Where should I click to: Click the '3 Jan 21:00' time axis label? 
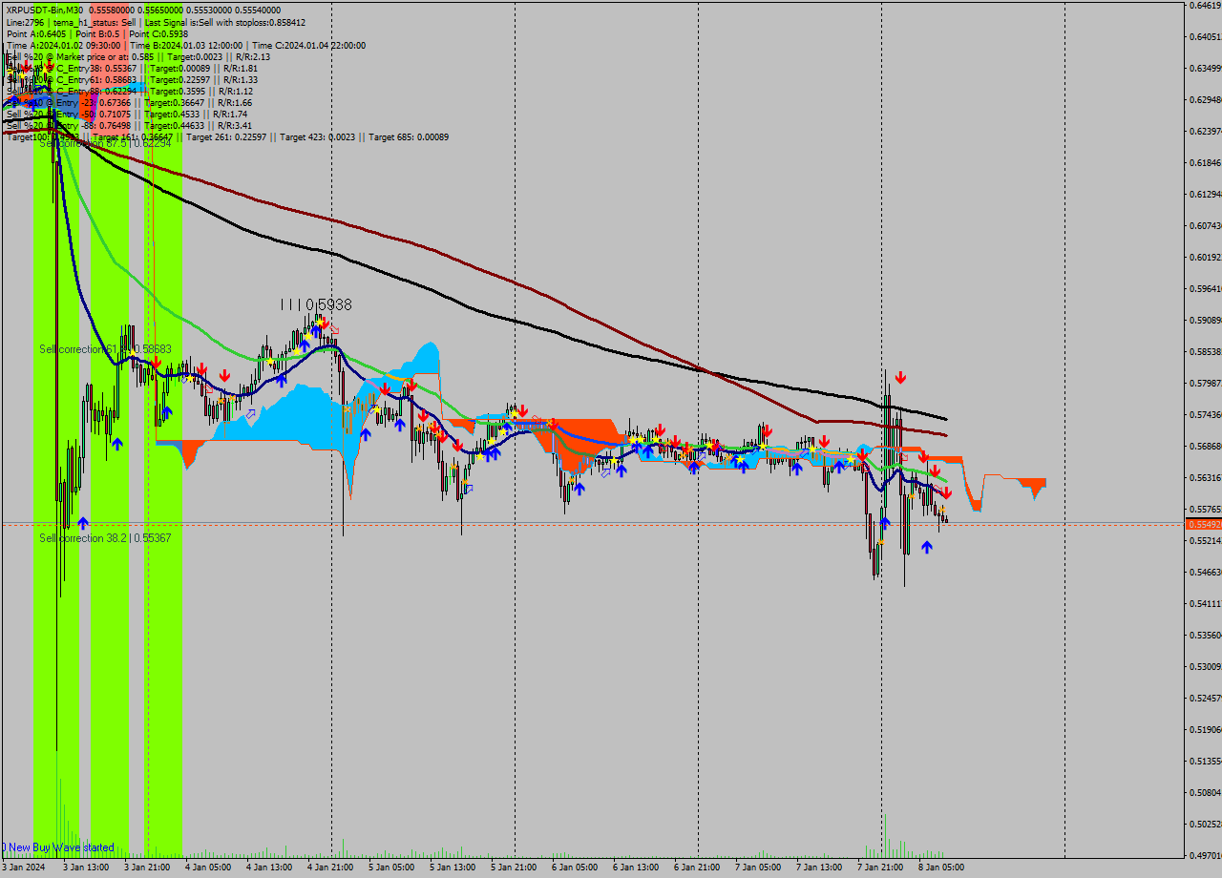[147, 868]
